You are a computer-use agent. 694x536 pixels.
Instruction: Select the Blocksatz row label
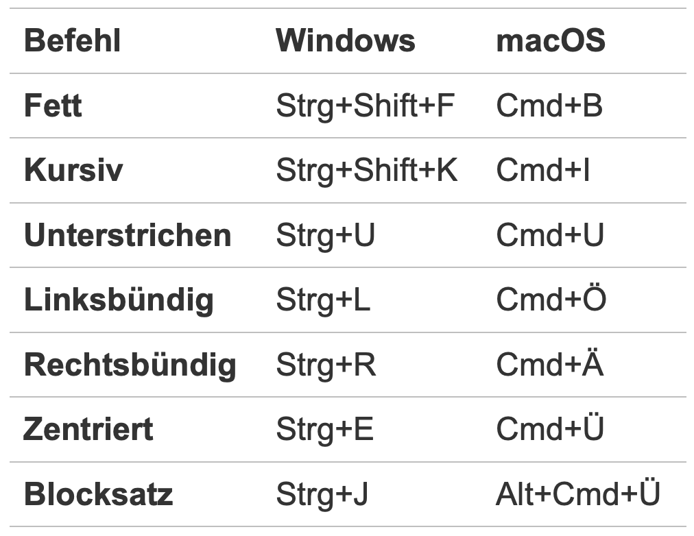point(98,494)
